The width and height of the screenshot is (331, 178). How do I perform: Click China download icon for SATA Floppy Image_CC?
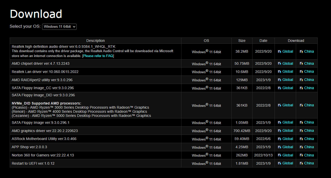301,88
